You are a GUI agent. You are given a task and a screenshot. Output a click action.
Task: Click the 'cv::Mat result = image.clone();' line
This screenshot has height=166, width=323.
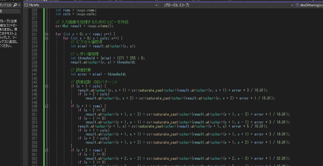click(x=84, y=26)
